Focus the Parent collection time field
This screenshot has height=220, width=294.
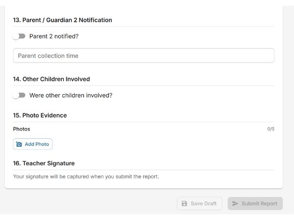click(143, 56)
